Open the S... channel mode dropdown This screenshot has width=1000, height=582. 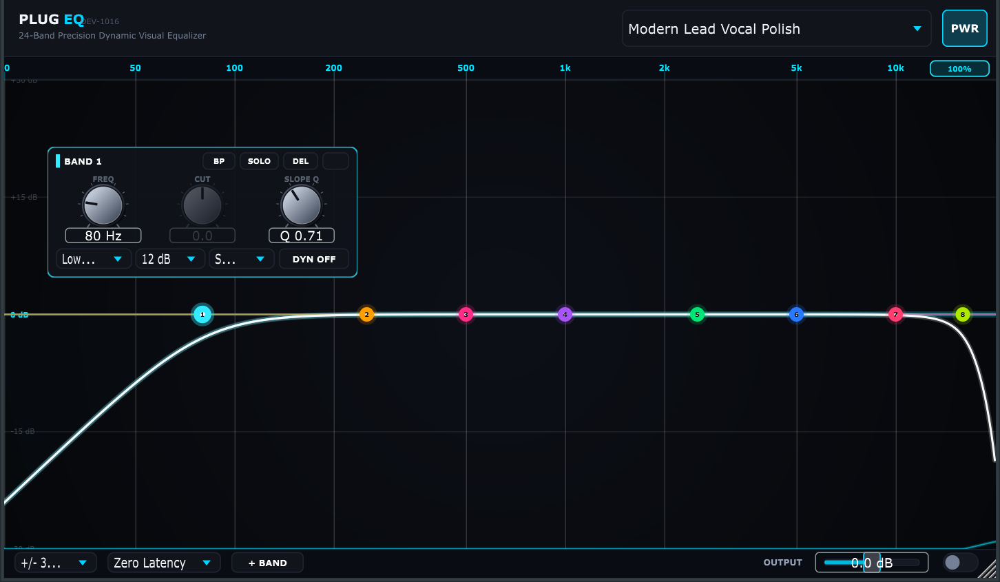click(x=241, y=259)
